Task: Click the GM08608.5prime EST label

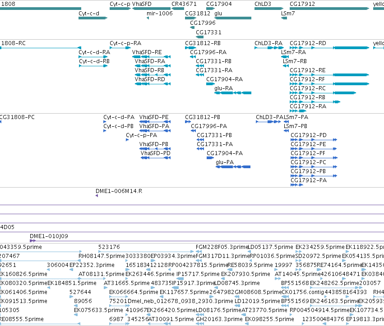Action: coord(258,292)
